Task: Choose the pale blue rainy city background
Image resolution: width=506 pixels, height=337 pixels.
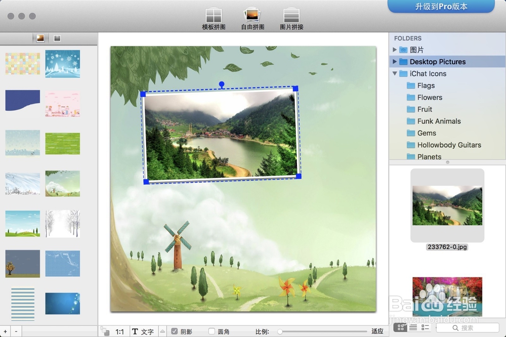Action: 23,143
